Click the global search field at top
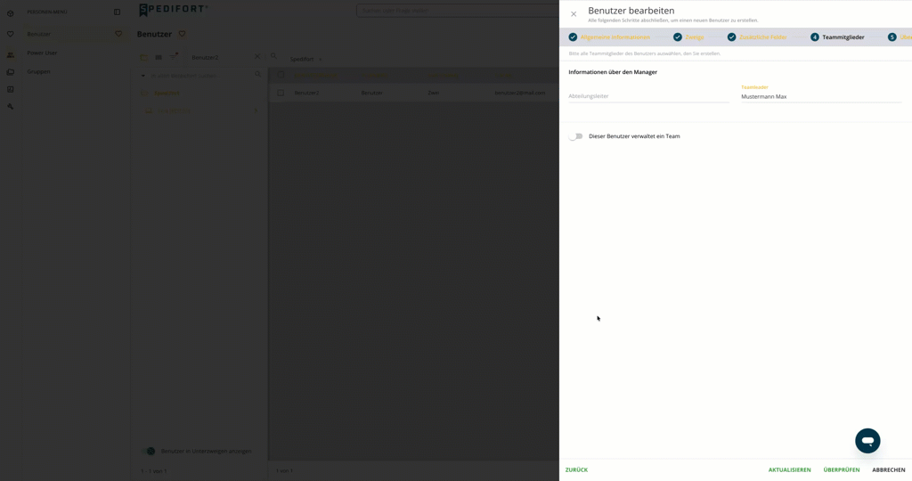Screen dimensions: 912x481 click(x=458, y=11)
